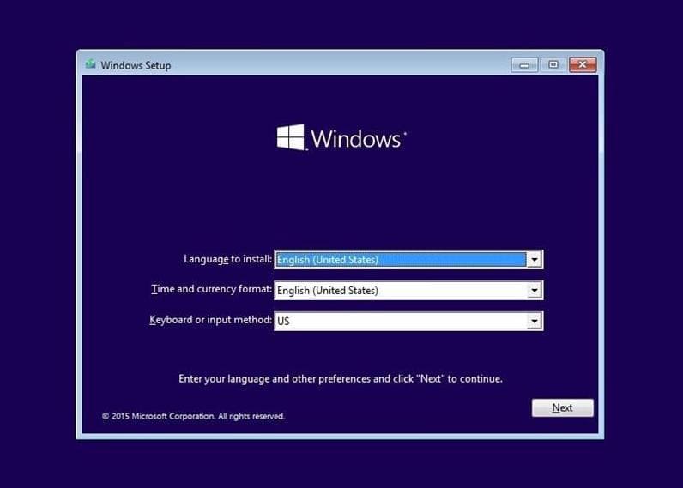
Task: Expand the Keyboard or input method arrow
Action: tap(535, 322)
